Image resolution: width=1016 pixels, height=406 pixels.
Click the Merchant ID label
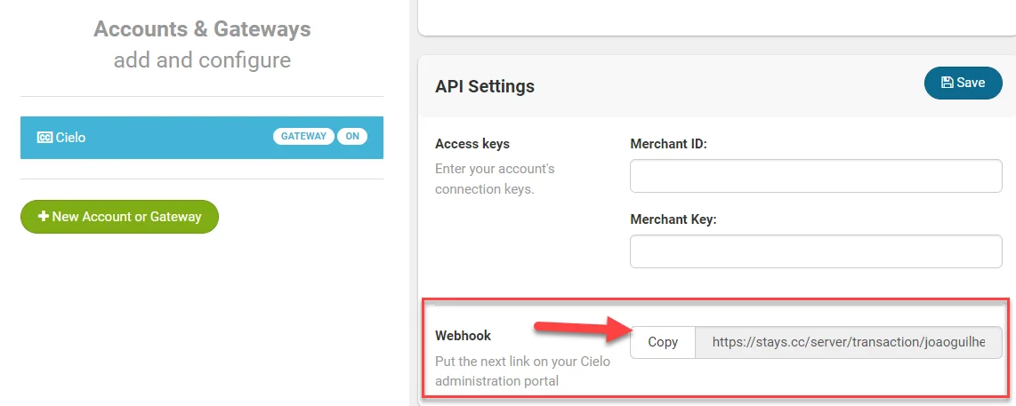click(668, 143)
